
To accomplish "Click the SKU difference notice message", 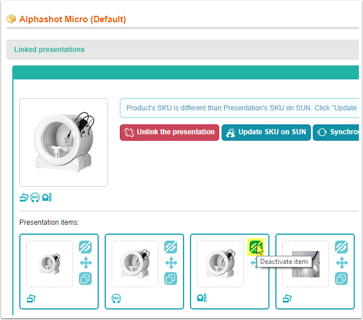I will (240, 108).
